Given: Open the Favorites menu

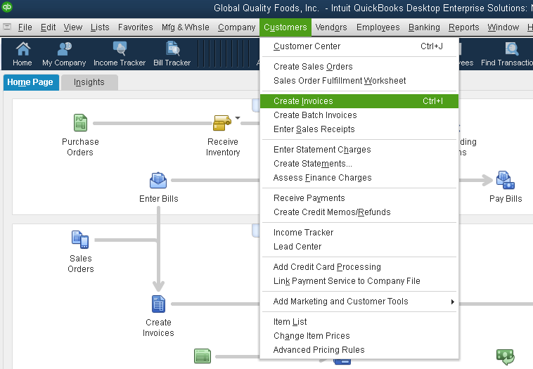Looking at the screenshot, I should coord(135,27).
